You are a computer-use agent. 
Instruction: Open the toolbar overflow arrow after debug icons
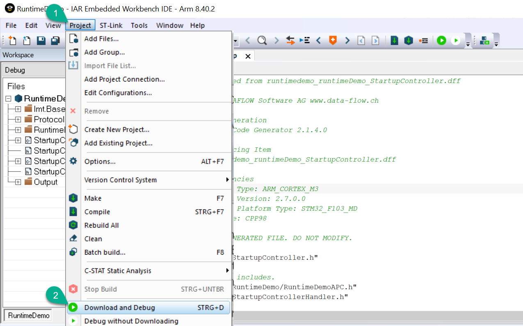(x=468, y=44)
